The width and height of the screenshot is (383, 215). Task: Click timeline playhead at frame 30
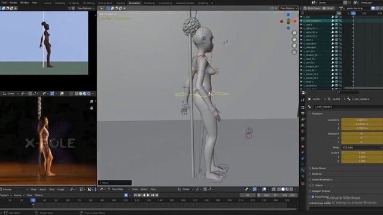point(33,201)
